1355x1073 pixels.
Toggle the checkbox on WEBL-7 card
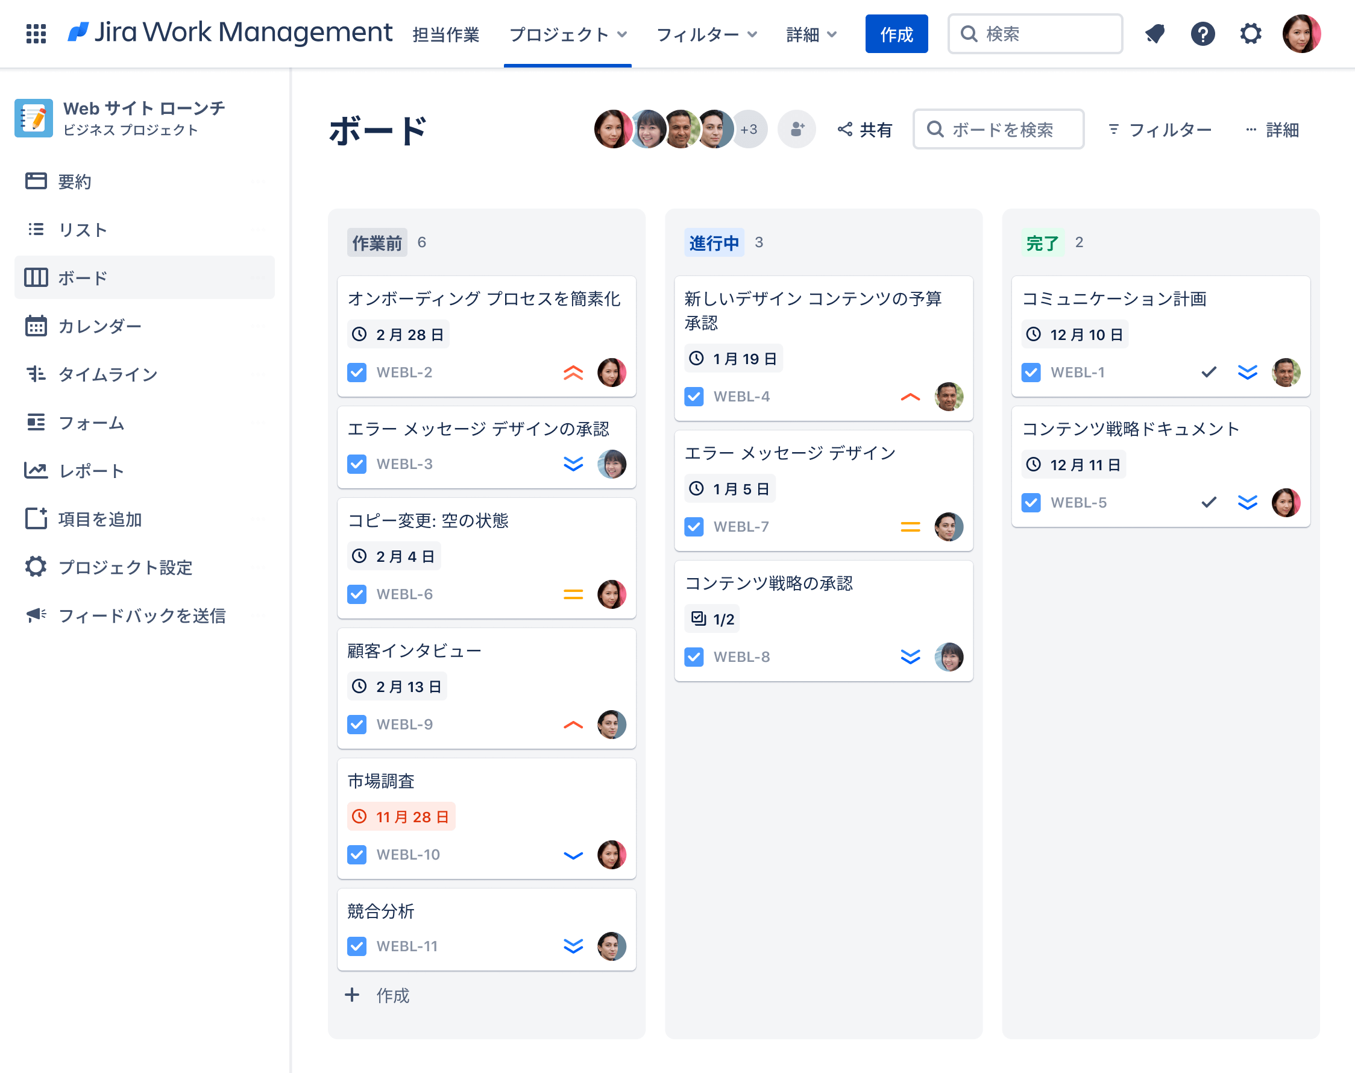694,527
